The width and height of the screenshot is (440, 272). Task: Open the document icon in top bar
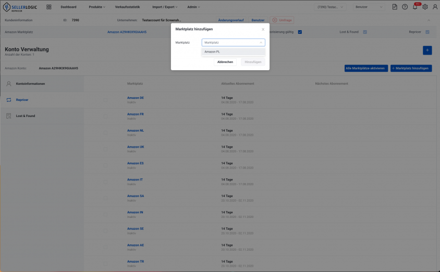(x=395, y=7)
